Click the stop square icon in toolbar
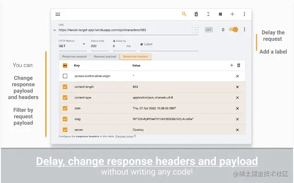The height and width of the screenshot is (183, 294). click(x=220, y=14)
